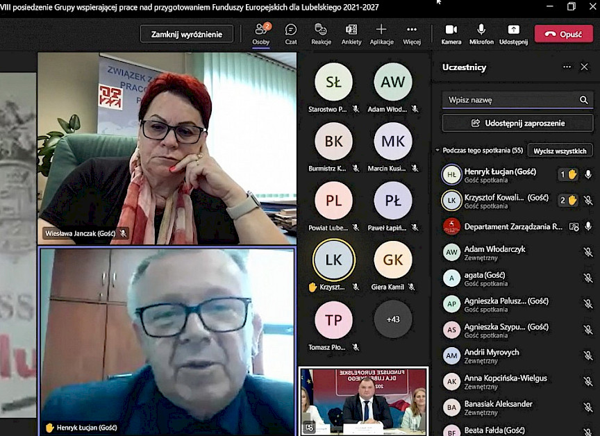The height and width of the screenshot is (436, 600).
Task: Open the Reakcje reactions menu
Action: [x=321, y=34]
